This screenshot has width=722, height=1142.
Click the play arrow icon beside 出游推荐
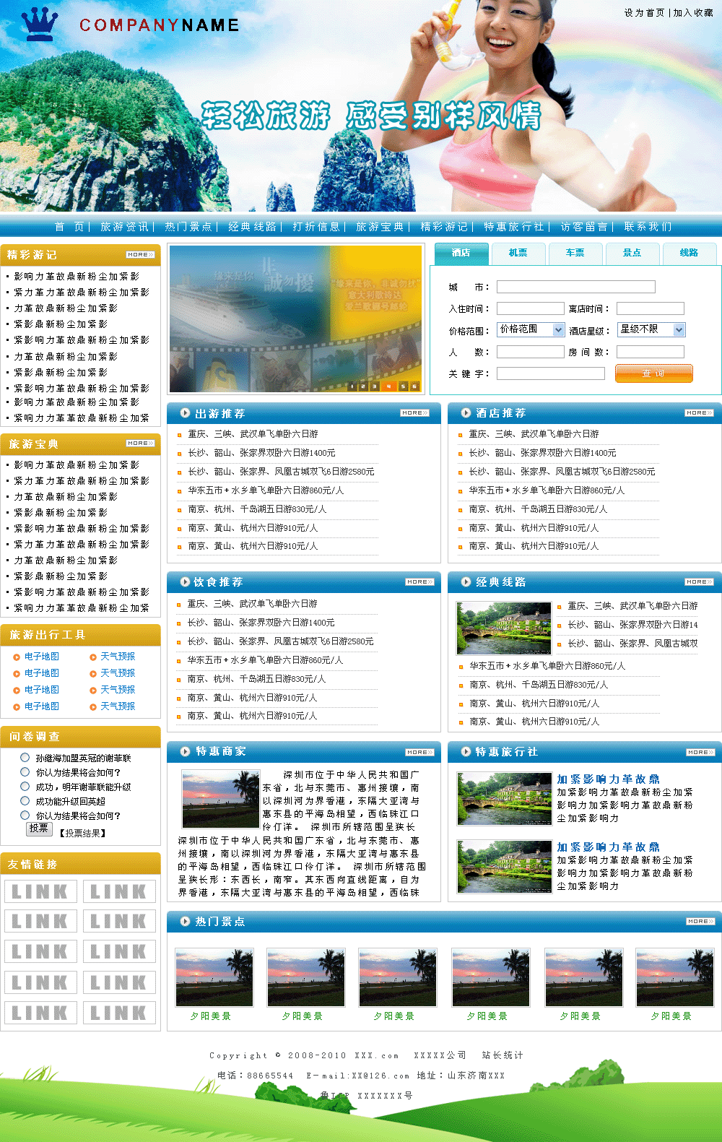185,413
